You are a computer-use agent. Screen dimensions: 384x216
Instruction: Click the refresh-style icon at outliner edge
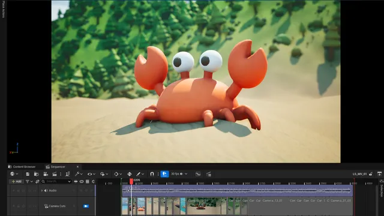click(x=93, y=181)
